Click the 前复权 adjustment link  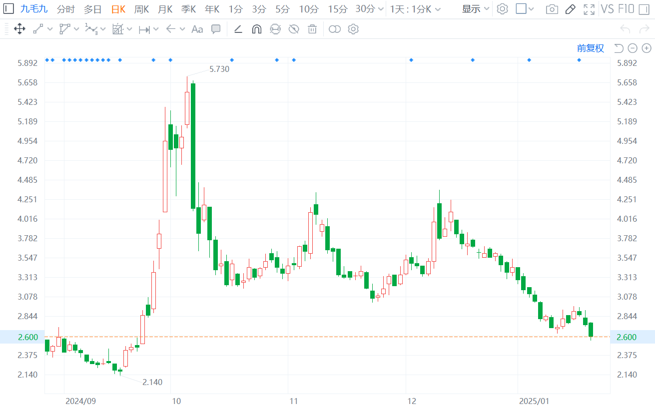tap(591, 48)
